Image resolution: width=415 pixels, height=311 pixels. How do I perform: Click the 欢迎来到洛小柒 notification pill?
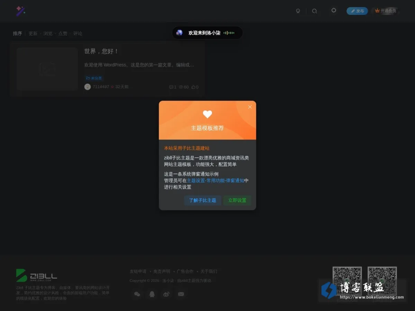point(207,33)
